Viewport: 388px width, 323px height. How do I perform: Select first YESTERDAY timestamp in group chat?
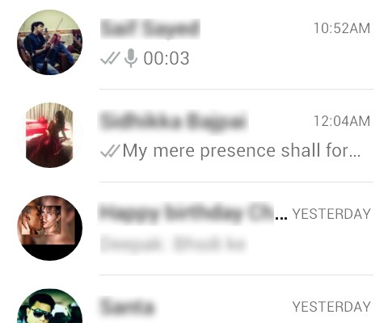[331, 214]
